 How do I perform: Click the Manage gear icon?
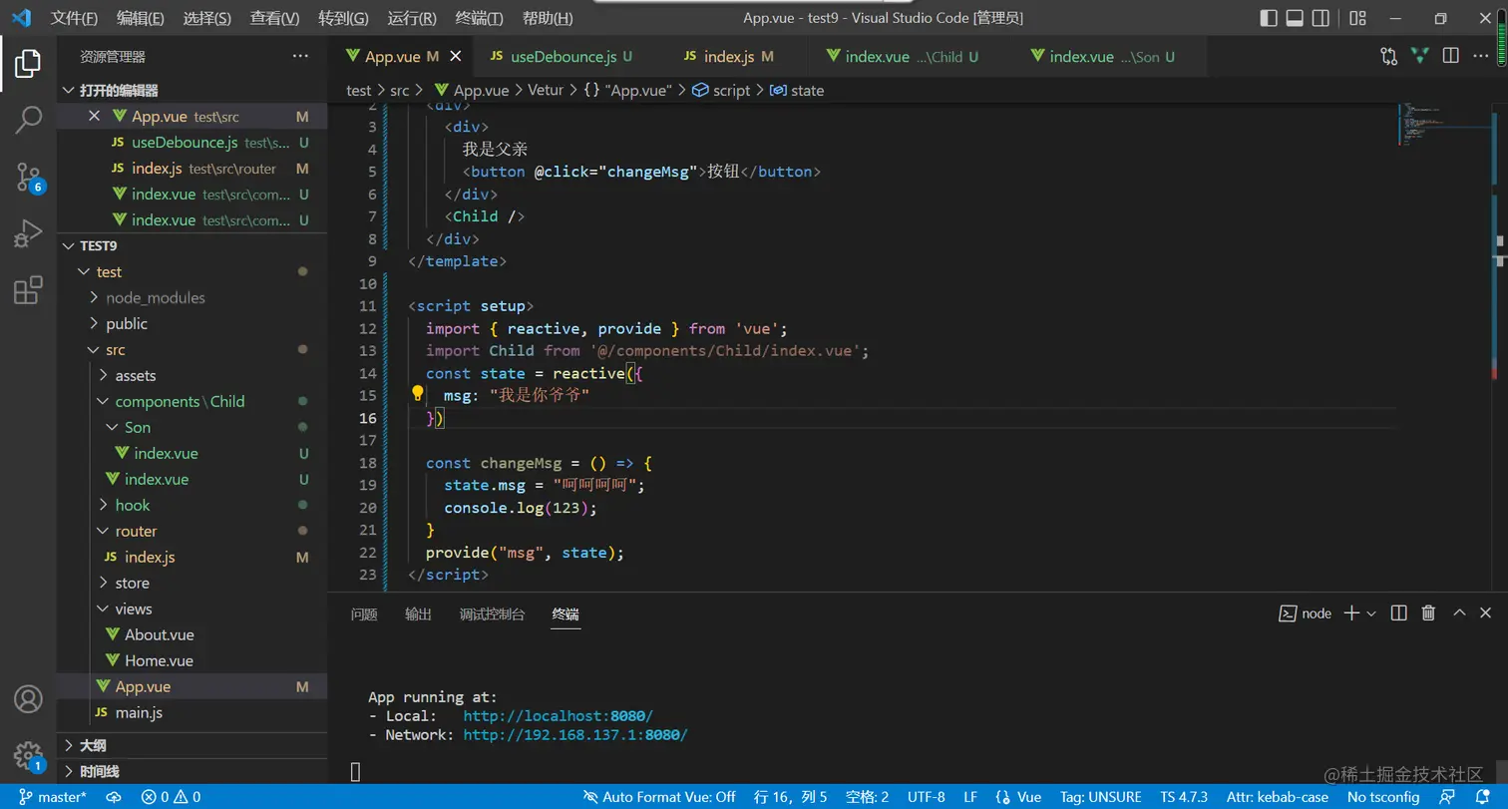click(28, 754)
